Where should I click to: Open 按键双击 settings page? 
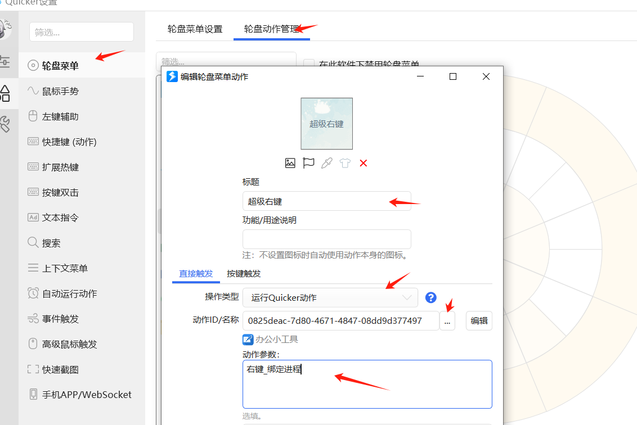(82, 192)
